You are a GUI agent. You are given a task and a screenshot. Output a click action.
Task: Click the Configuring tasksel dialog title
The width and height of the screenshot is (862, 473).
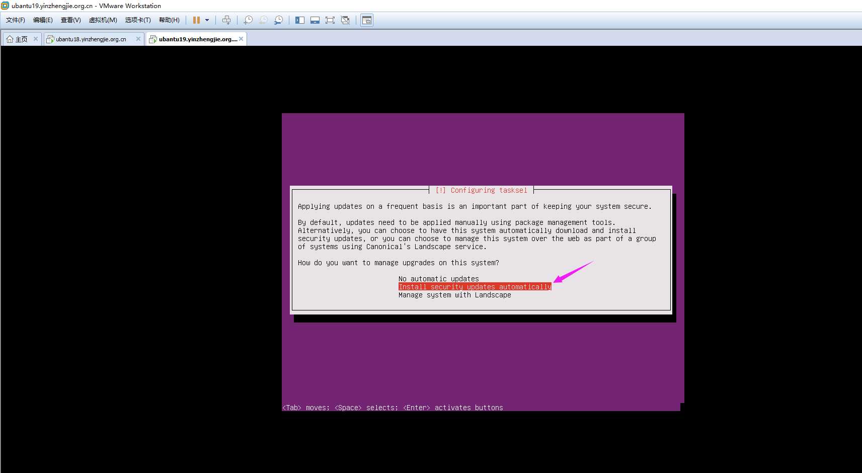tap(482, 190)
